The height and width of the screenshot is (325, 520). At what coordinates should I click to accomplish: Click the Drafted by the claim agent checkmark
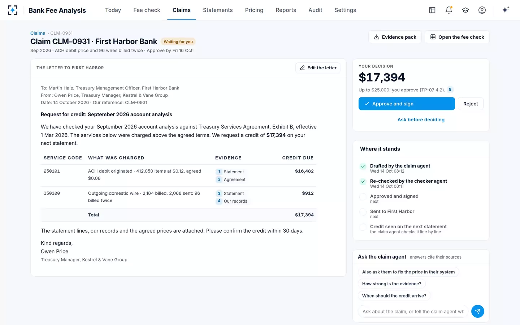click(363, 166)
